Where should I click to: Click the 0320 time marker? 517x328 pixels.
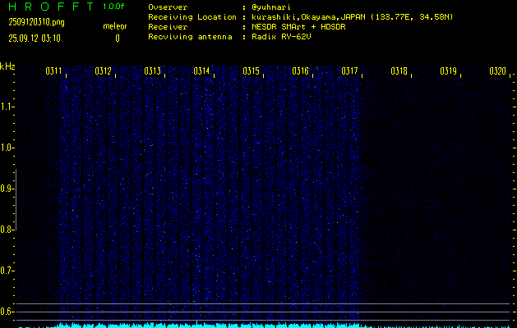coord(497,71)
